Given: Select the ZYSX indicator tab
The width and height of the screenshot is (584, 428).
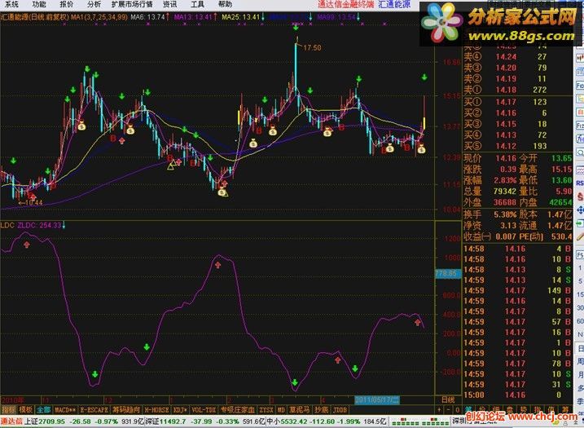Looking at the screenshot, I should (266, 410).
